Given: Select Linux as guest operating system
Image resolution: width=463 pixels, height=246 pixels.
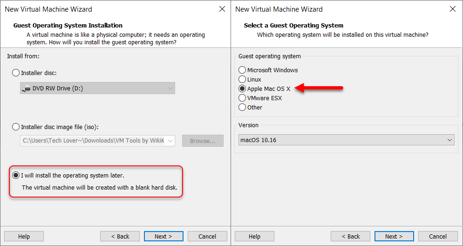Looking at the screenshot, I should (x=242, y=80).
